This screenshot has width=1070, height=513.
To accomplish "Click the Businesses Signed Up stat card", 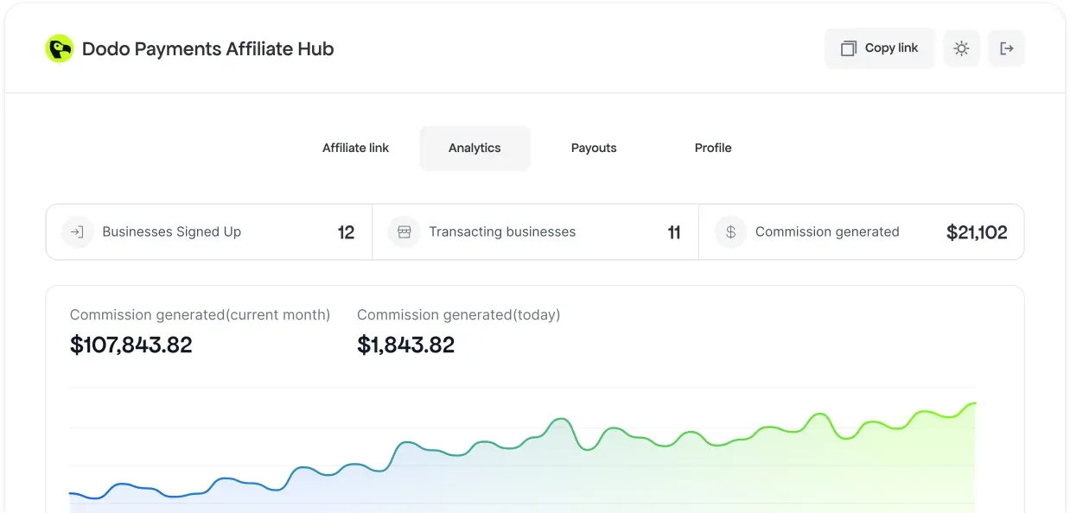I will [207, 231].
